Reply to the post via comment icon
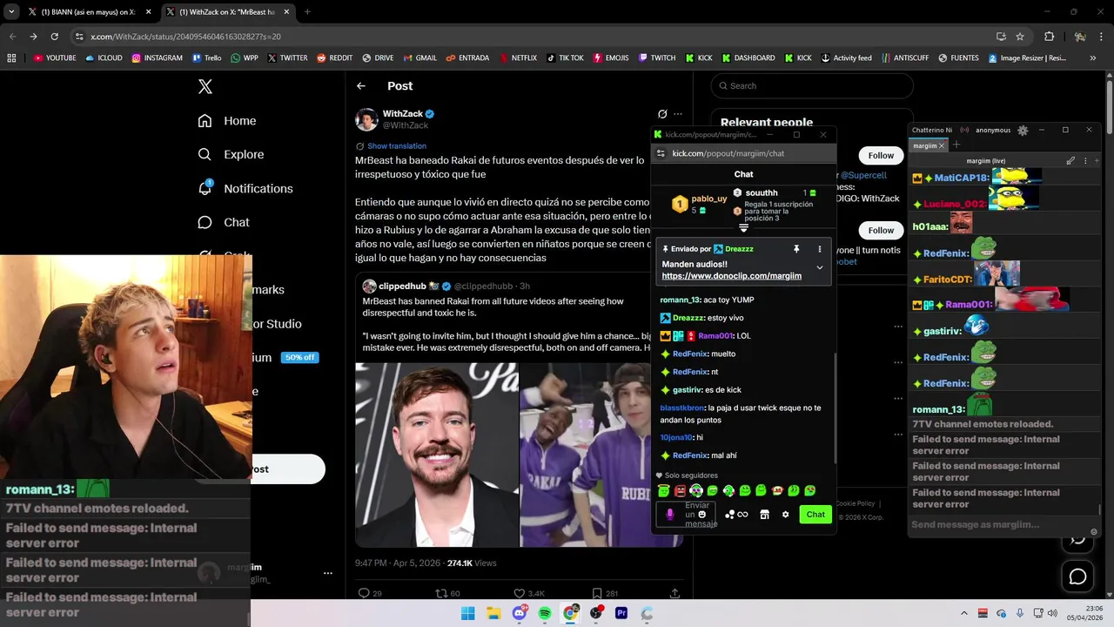This screenshot has height=627, width=1114. [x=365, y=593]
